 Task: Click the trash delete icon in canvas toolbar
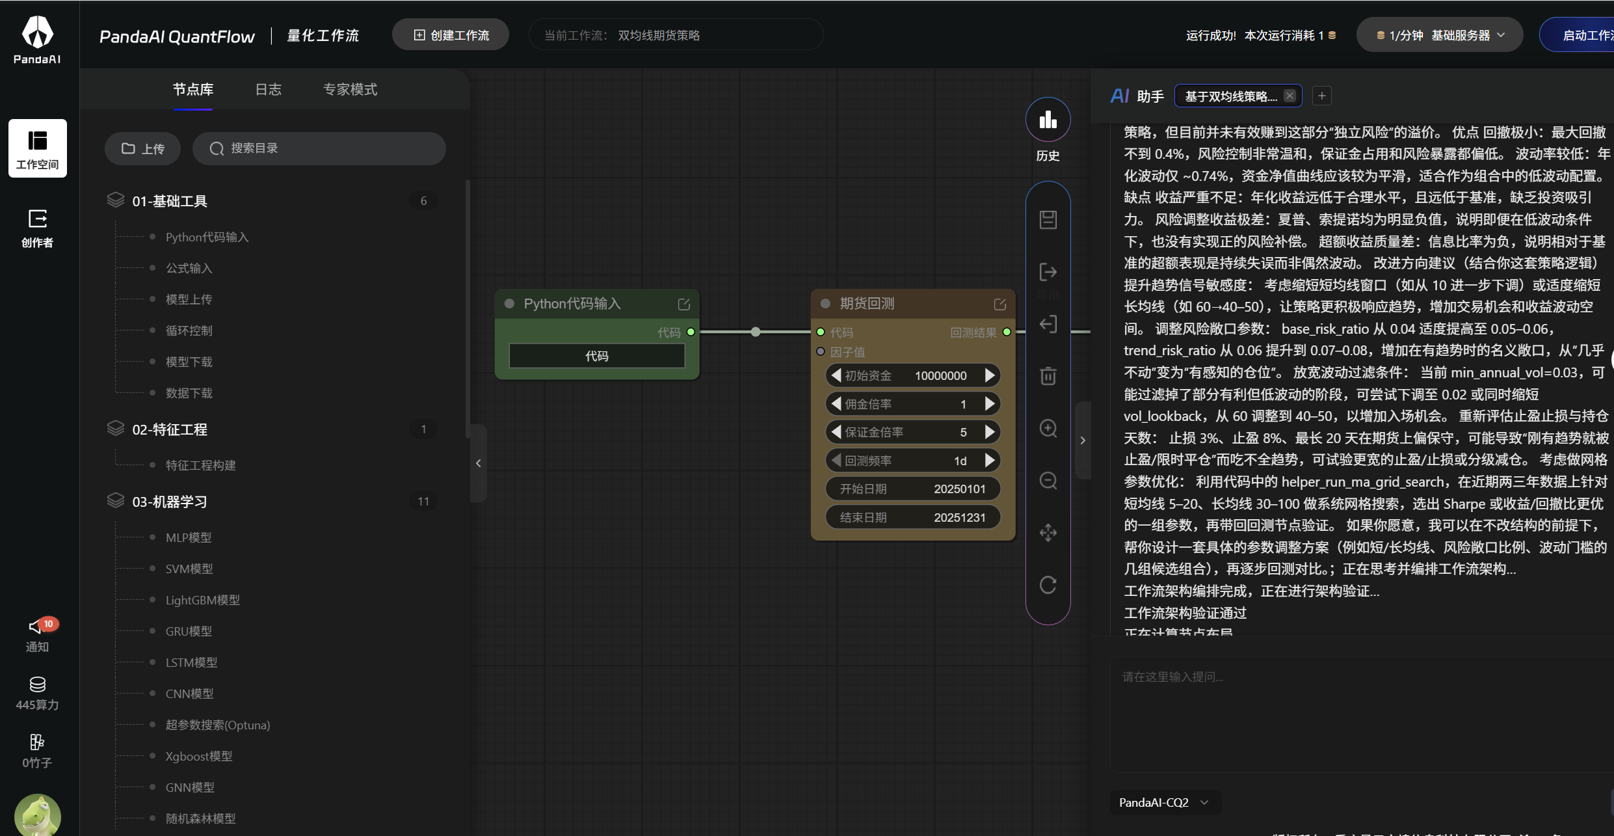coord(1048,376)
